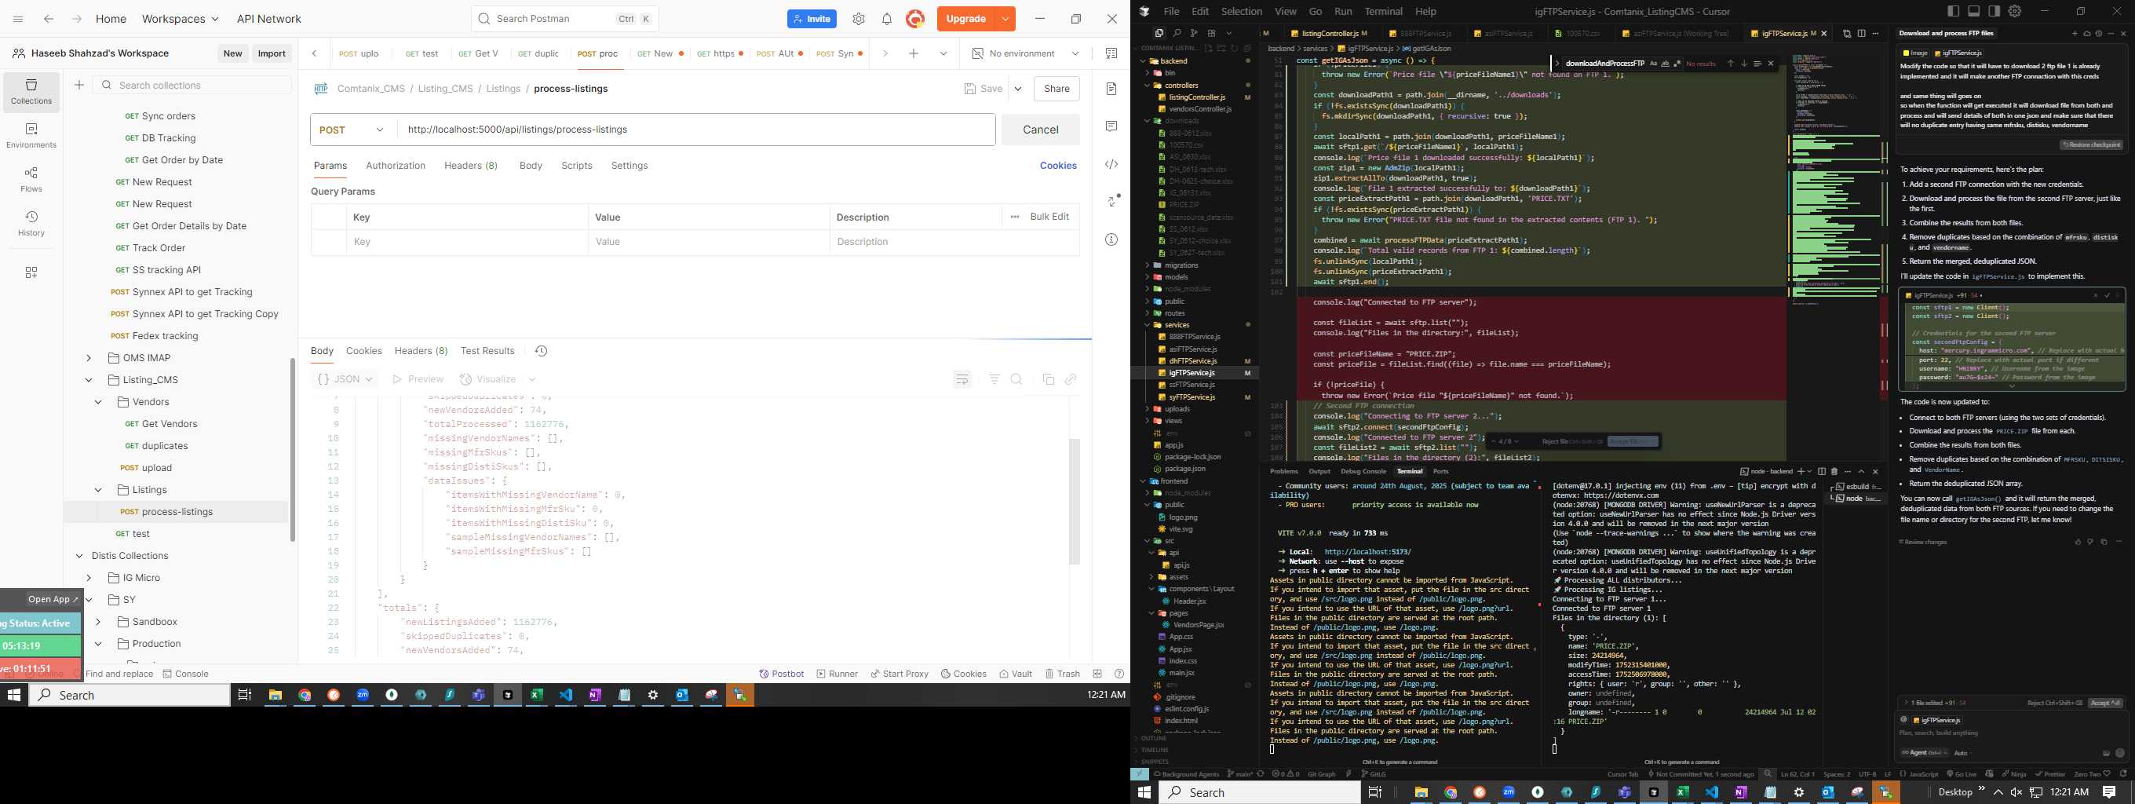Open the Authorization tab in Postman request
2135x804 pixels.
pos(396,165)
